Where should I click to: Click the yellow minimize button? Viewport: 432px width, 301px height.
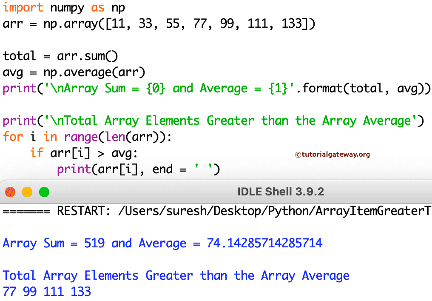click(27, 192)
